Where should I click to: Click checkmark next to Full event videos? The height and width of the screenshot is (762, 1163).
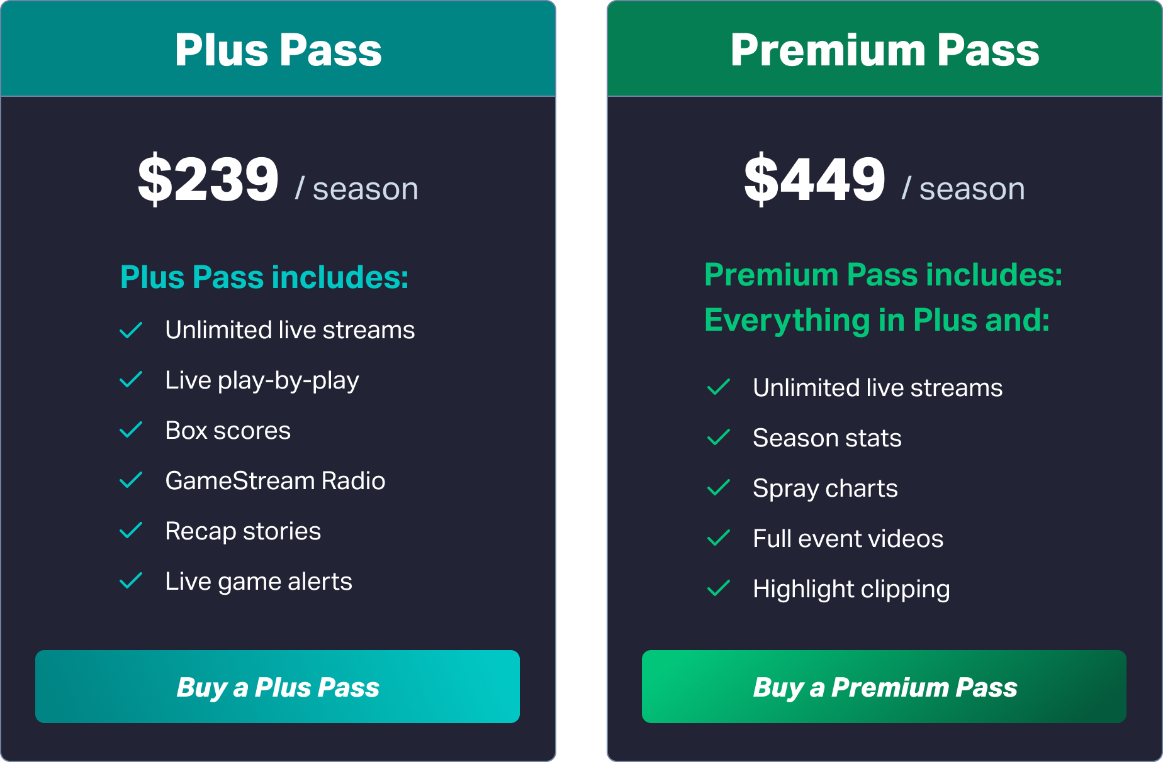(719, 538)
